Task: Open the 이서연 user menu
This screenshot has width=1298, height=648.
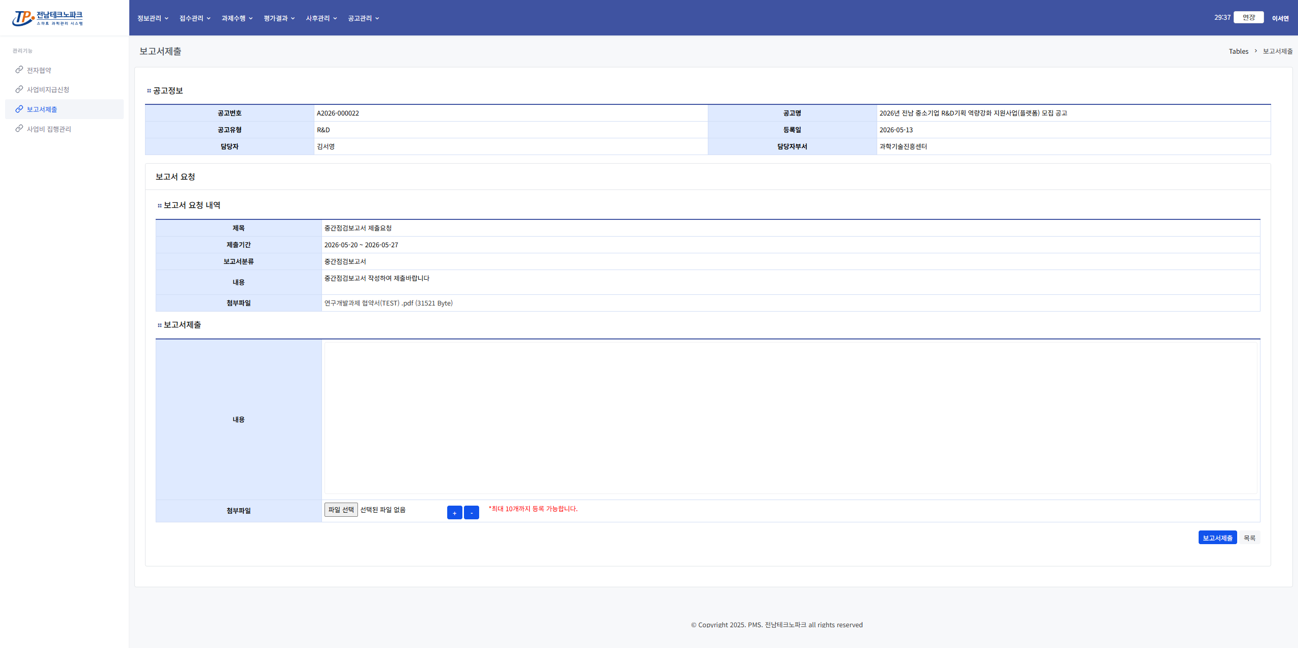Action: click(1280, 18)
